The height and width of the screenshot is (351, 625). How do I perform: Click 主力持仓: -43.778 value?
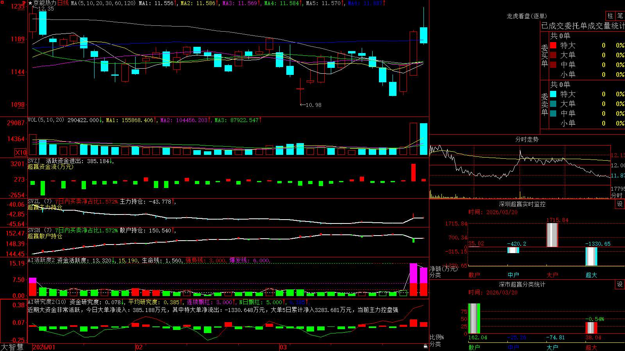148,202
